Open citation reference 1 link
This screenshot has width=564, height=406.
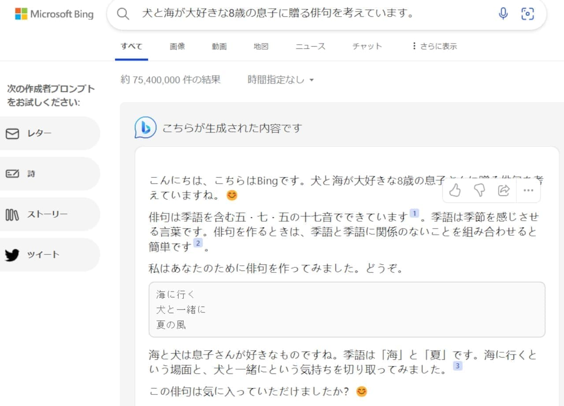tap(414, 214)
